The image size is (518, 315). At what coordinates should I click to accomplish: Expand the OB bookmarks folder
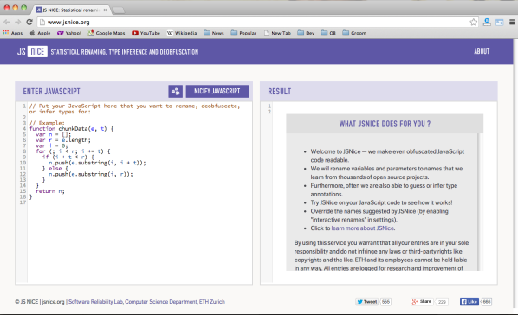point(328,33)
